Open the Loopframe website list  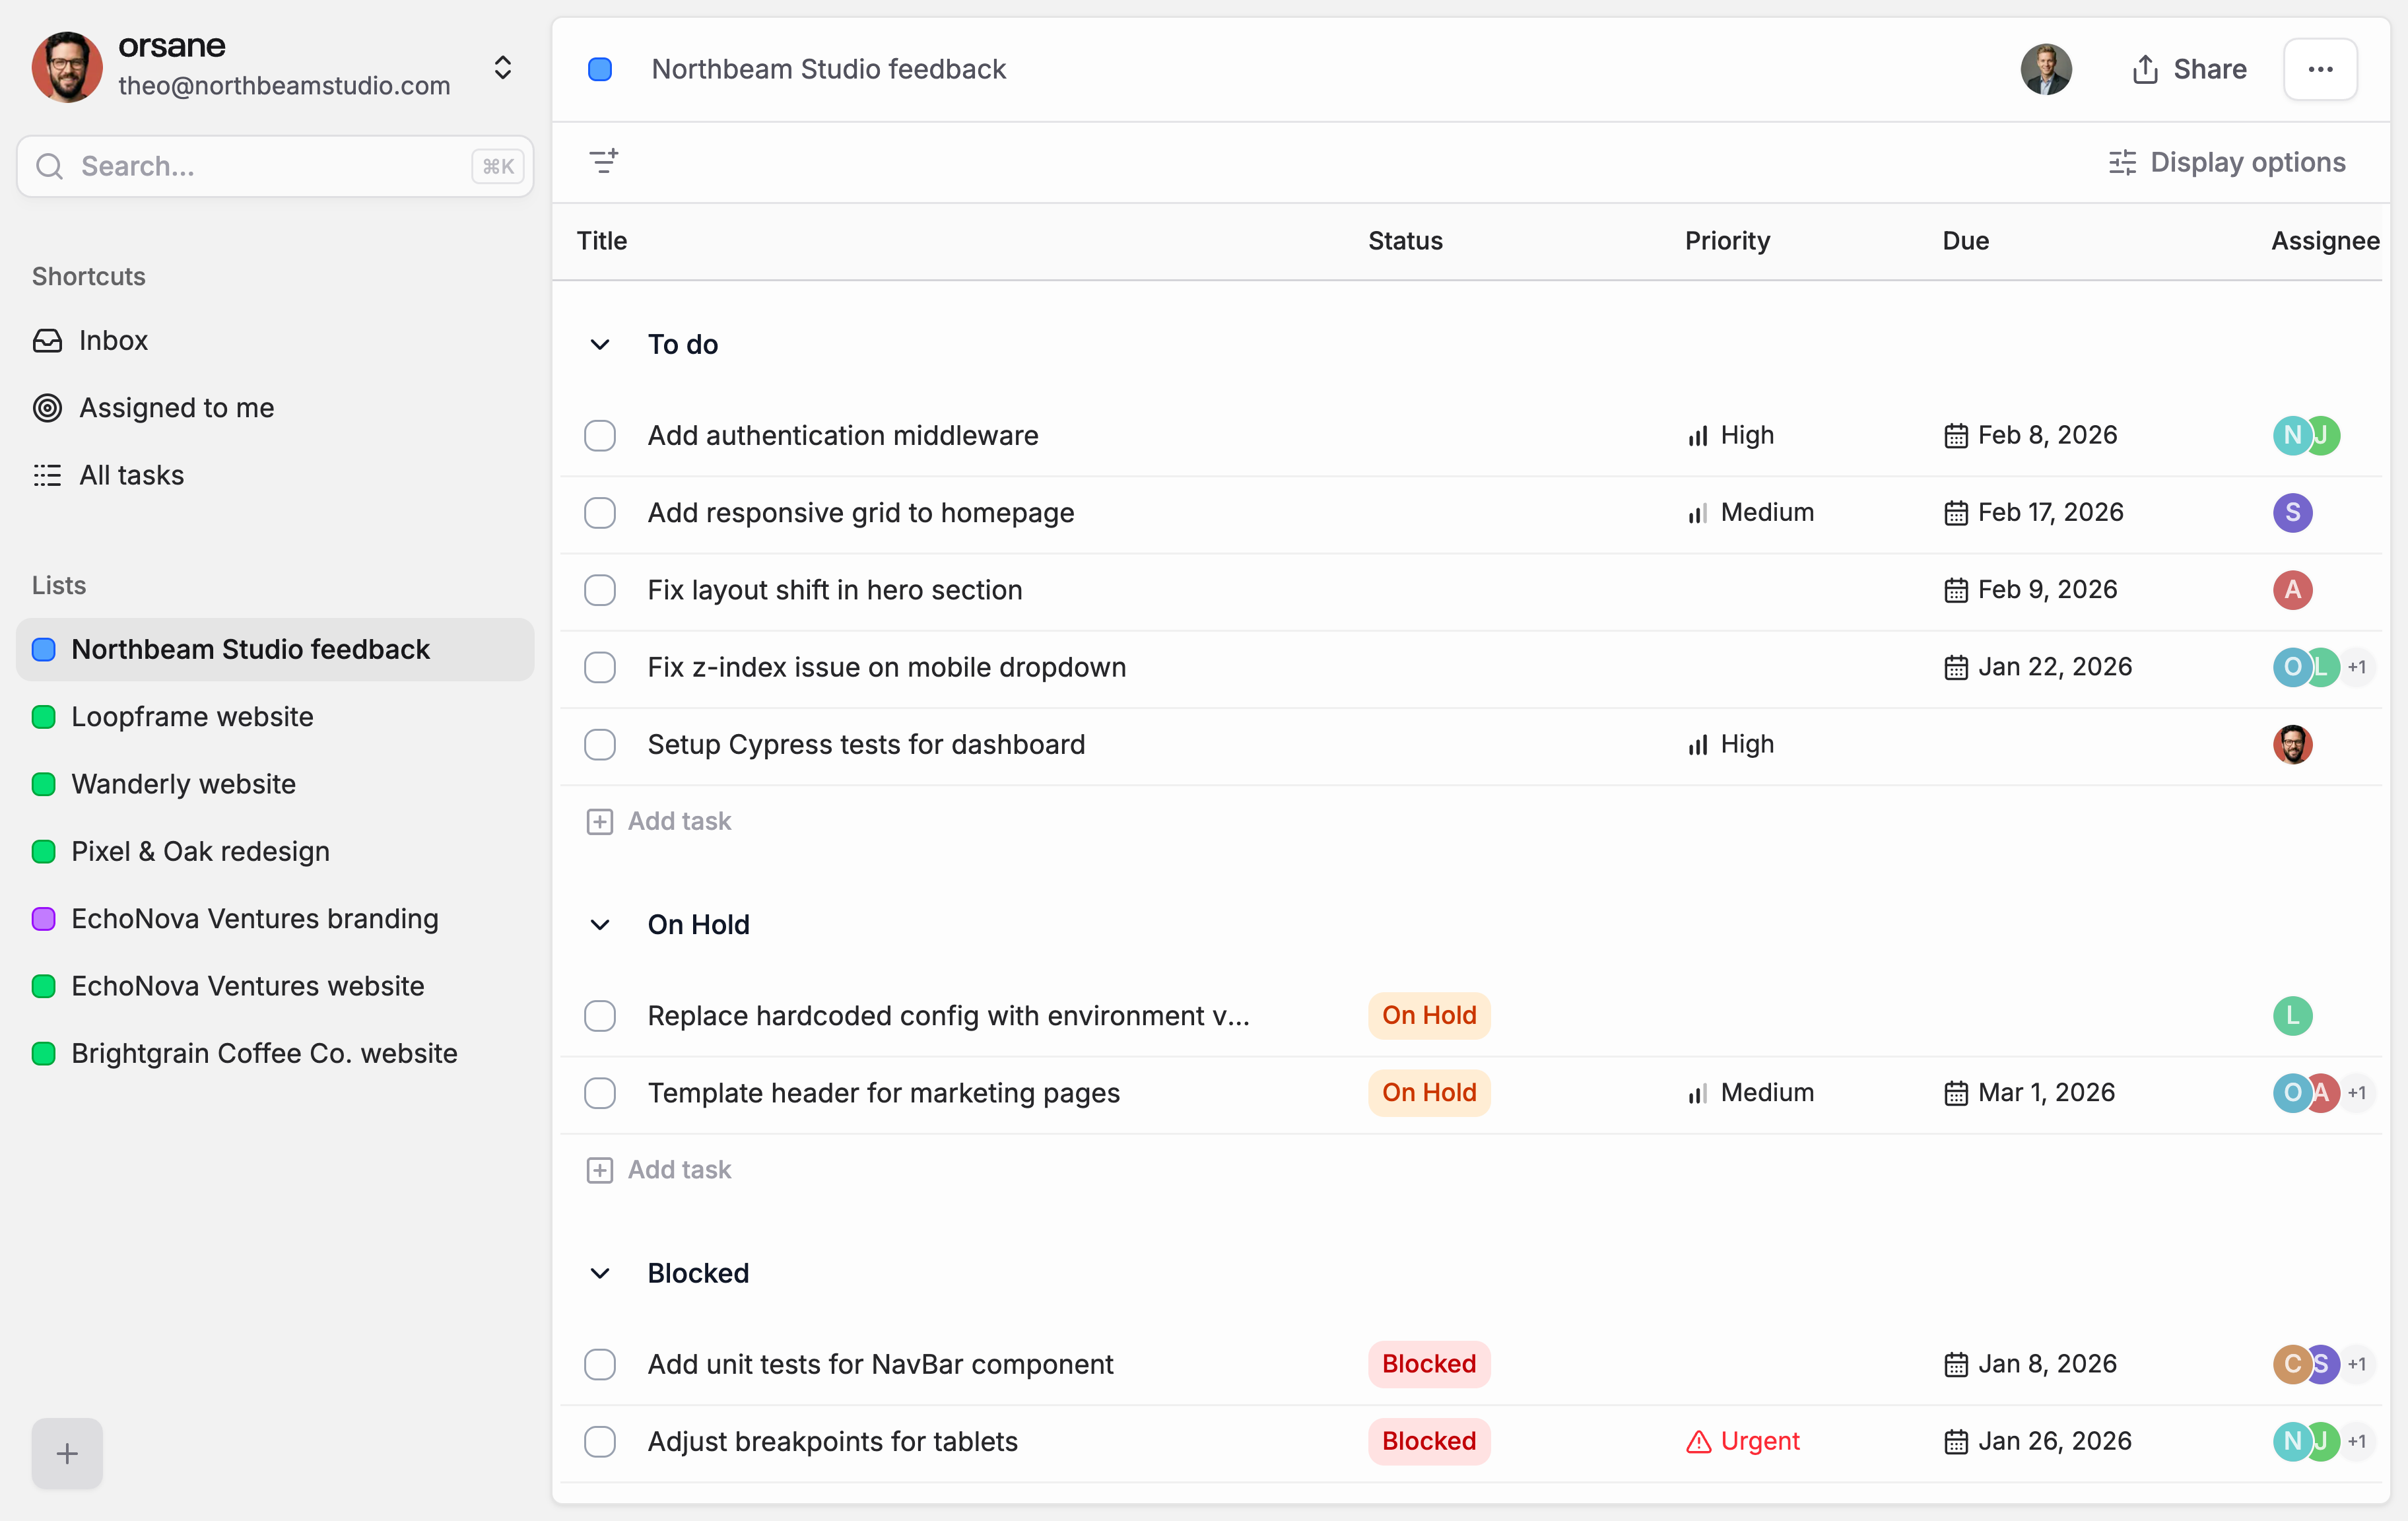(x=192, y=716)
